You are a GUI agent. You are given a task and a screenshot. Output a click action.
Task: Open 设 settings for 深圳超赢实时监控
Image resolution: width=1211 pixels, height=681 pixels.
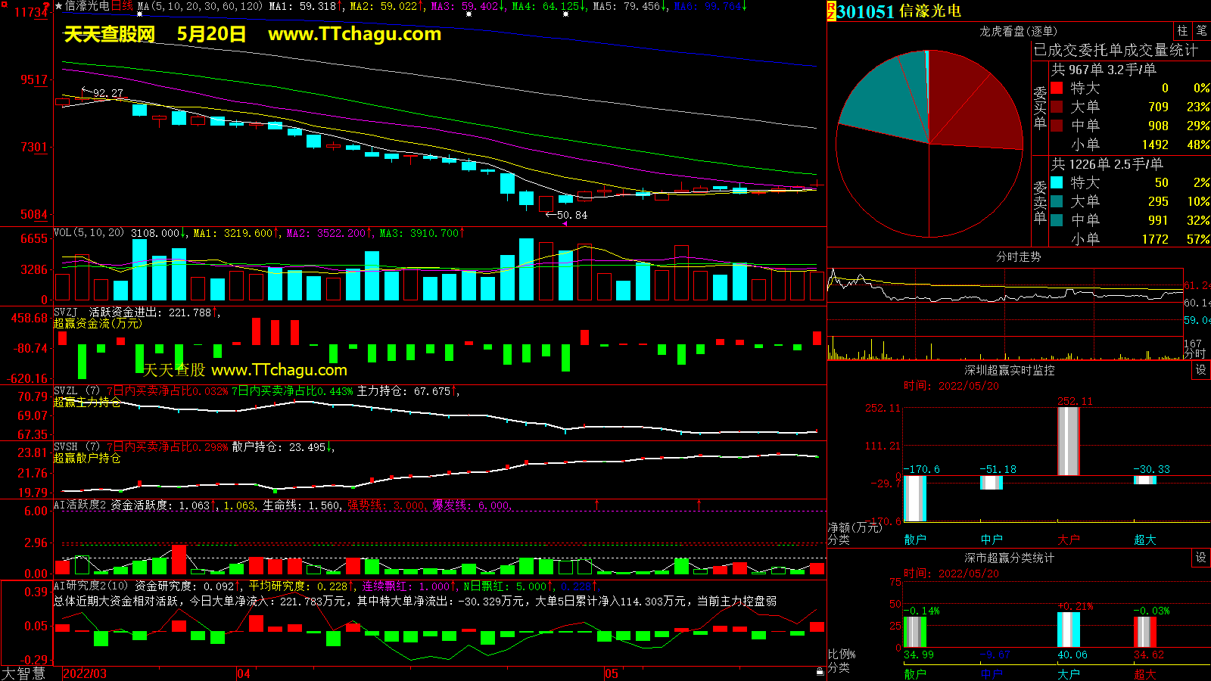1201,370
